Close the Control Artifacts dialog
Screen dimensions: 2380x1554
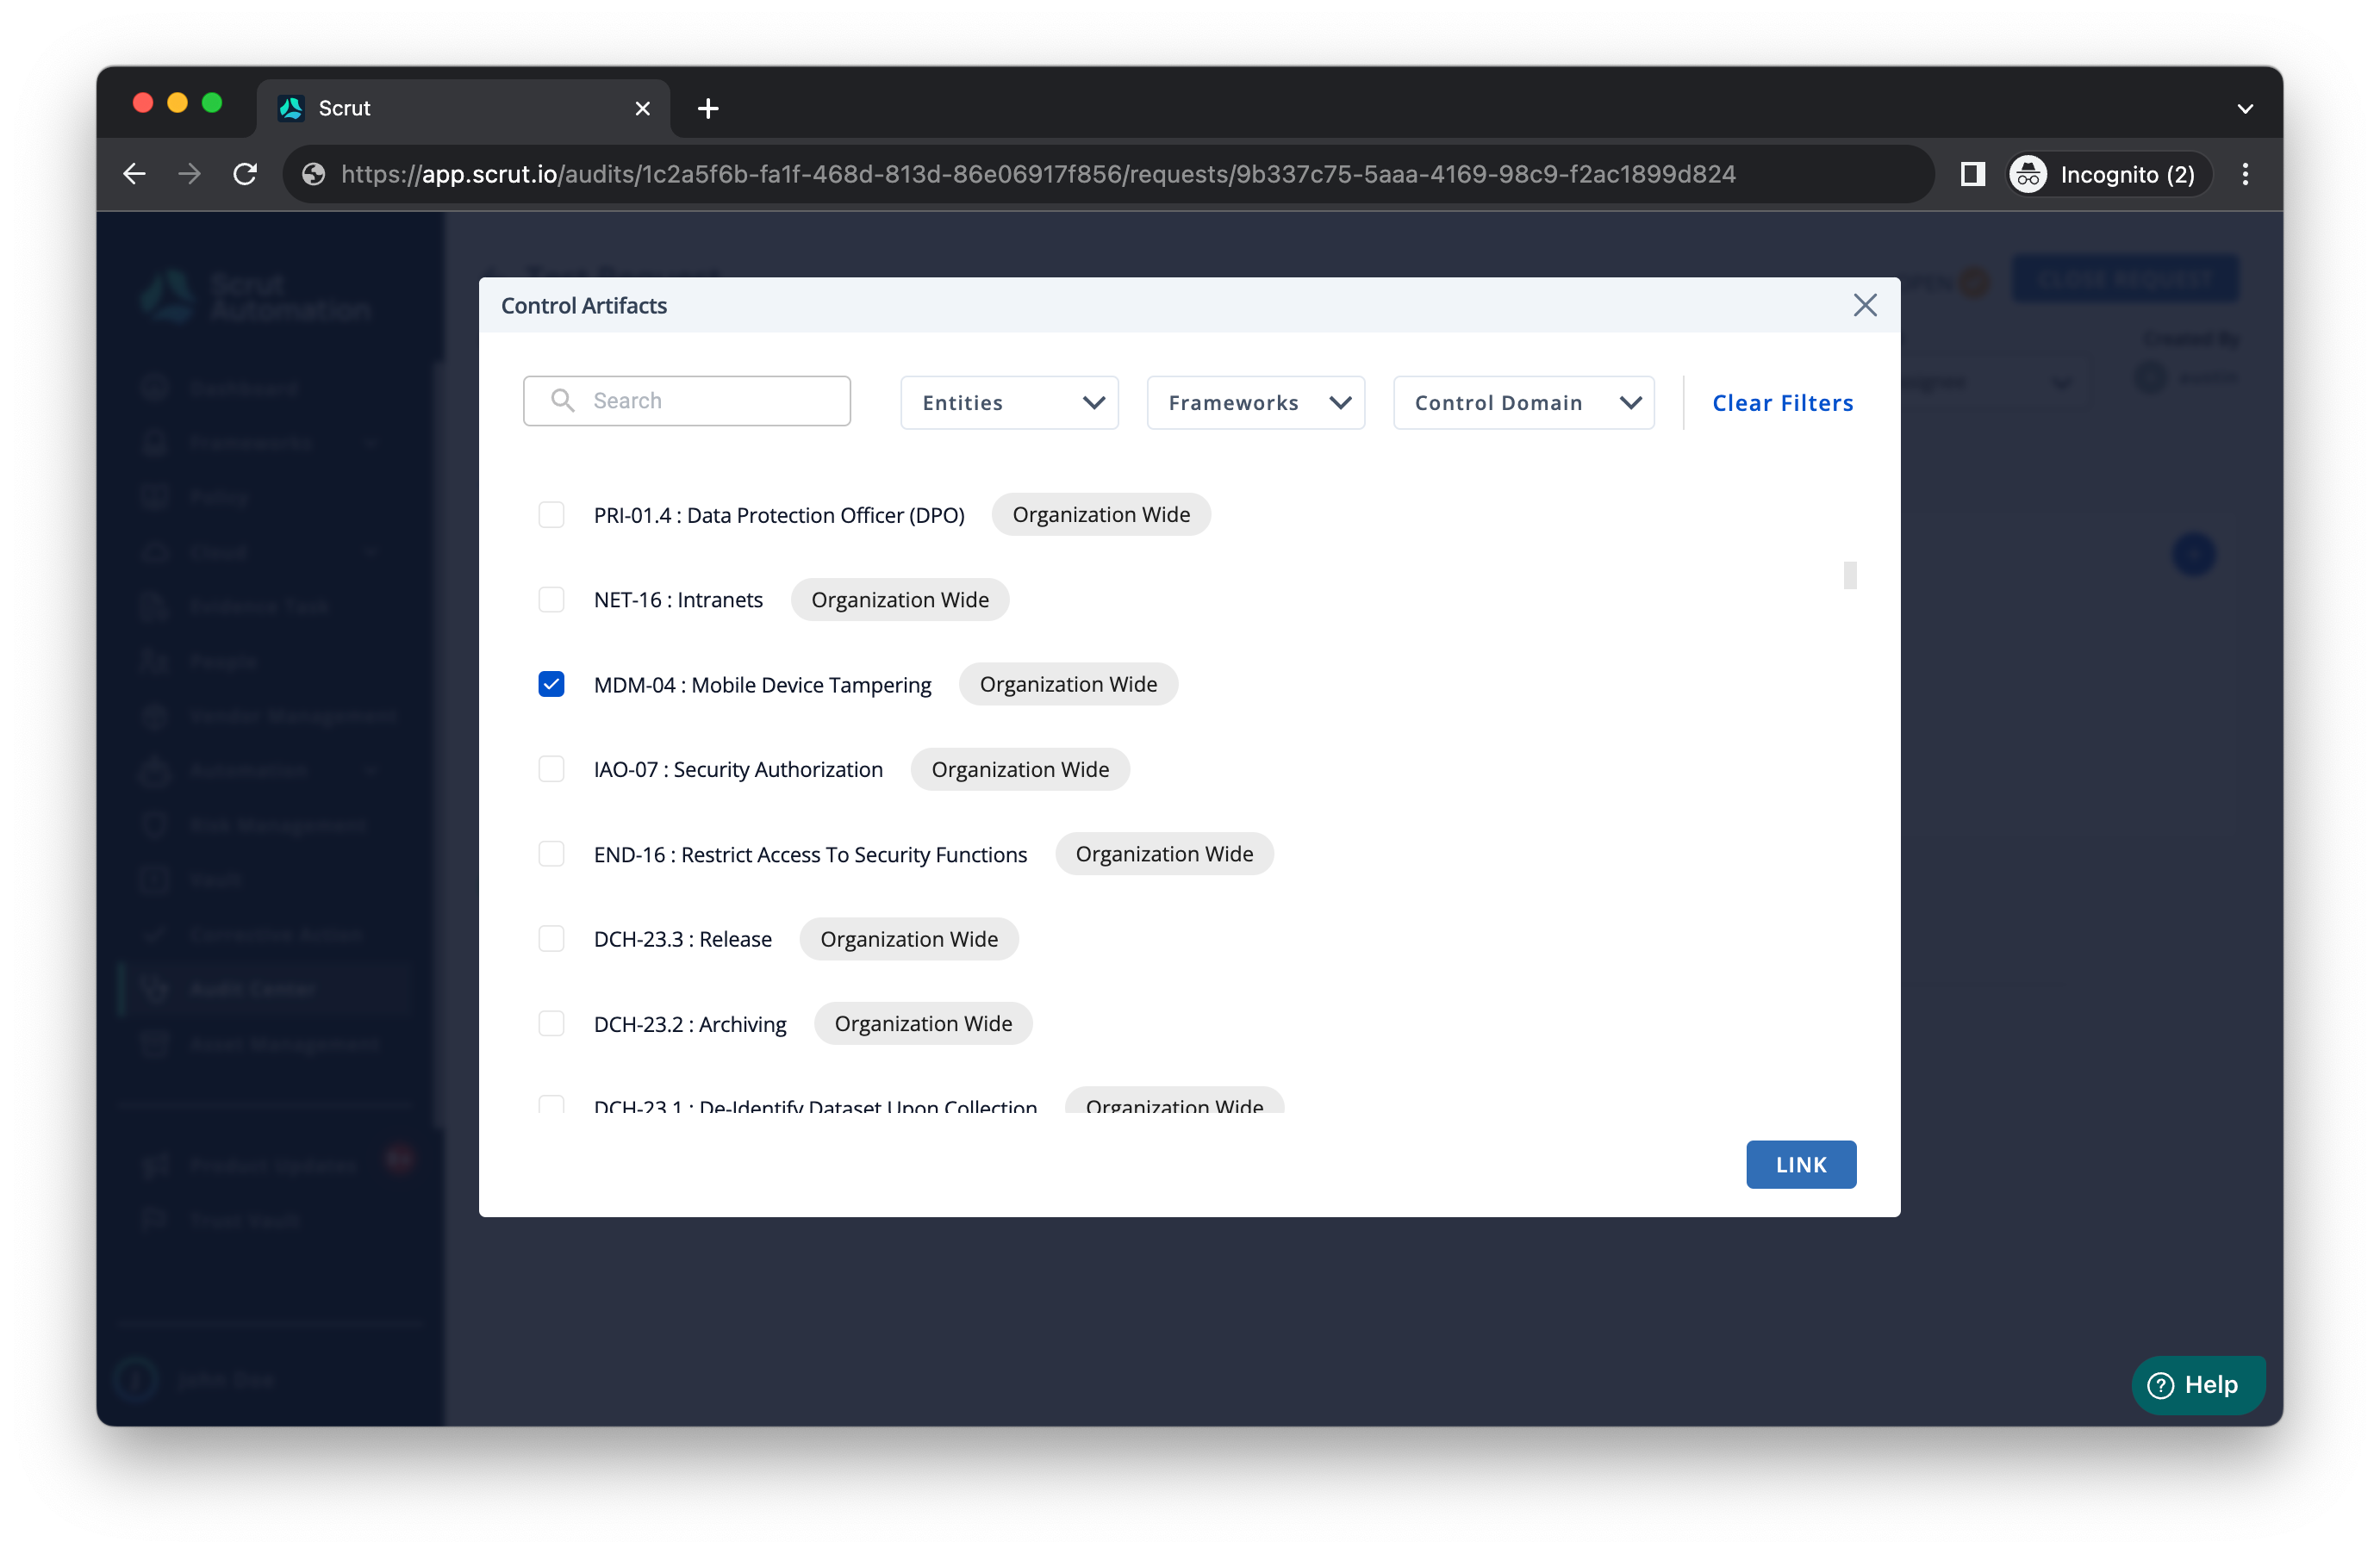1864,305
